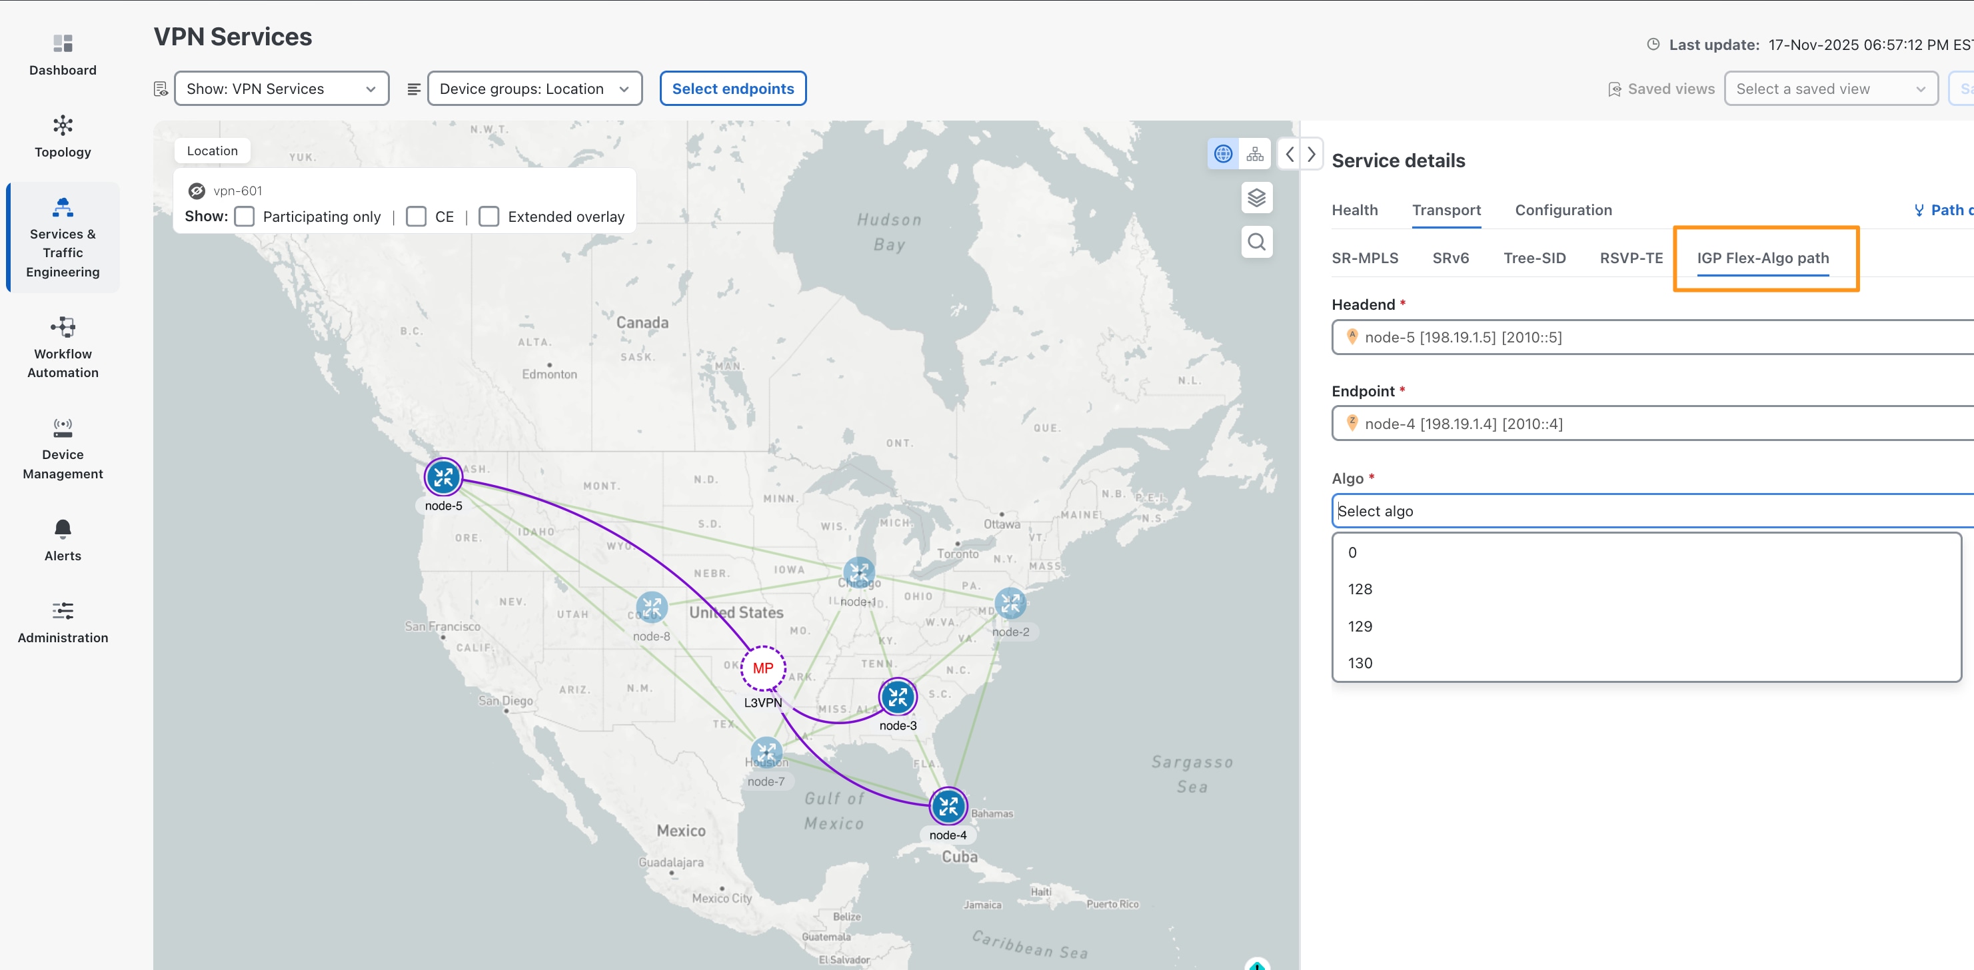Enable Extended overlay checkbox
The image size is (1974, 970).
pos(489,217)
